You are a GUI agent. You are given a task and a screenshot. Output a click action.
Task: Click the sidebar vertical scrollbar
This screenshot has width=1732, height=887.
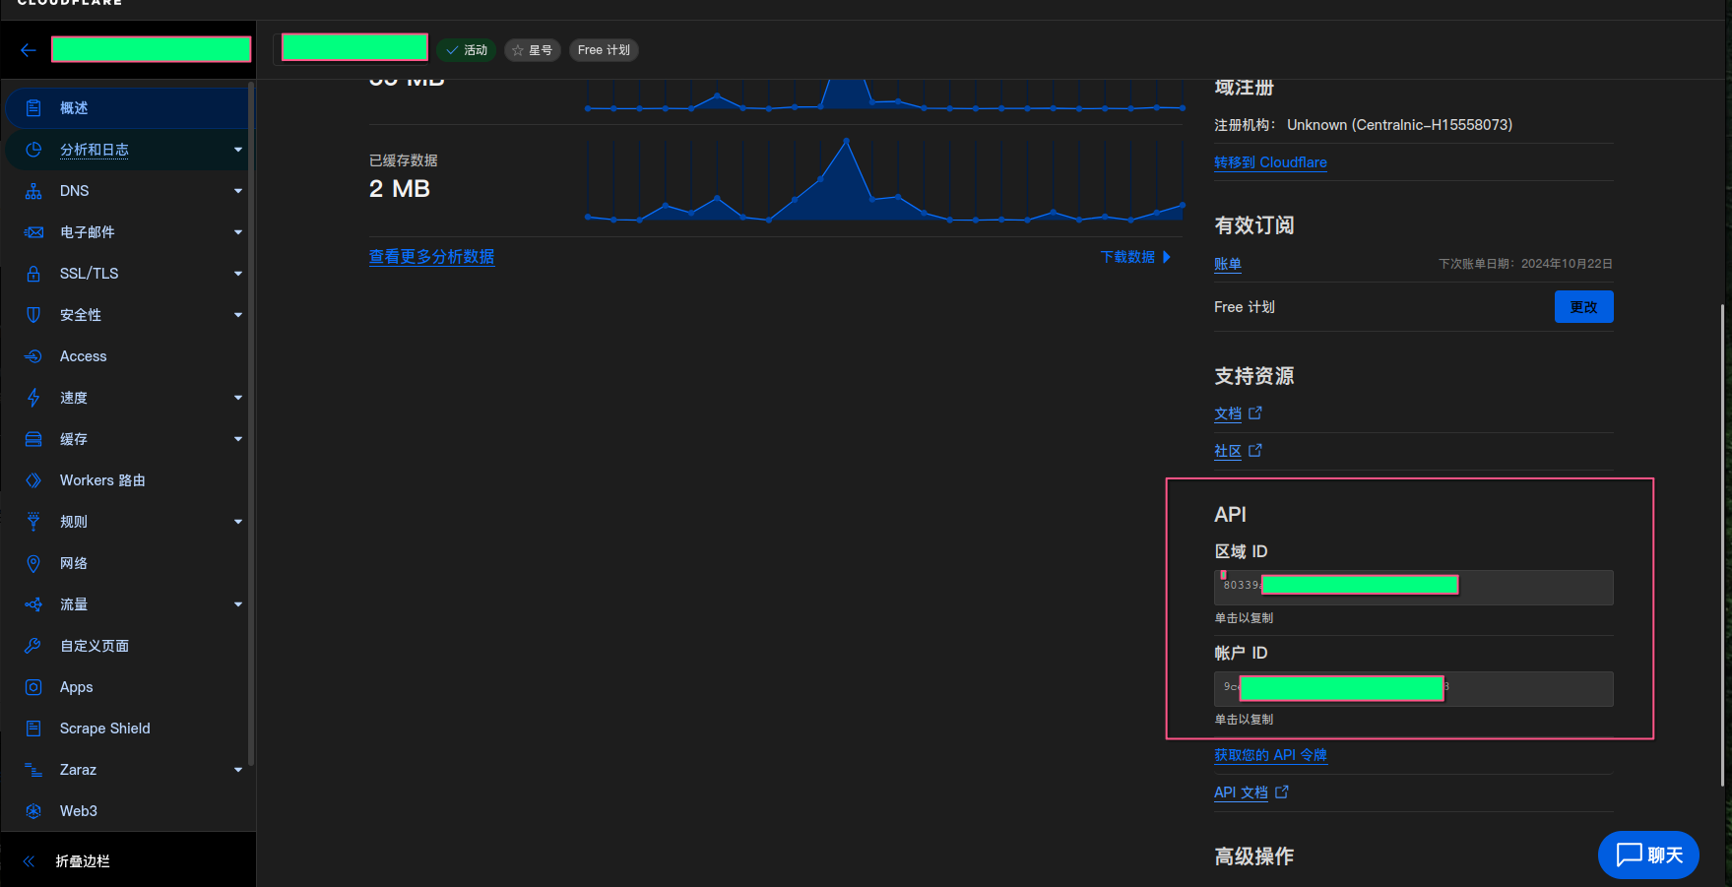point(252,423)
